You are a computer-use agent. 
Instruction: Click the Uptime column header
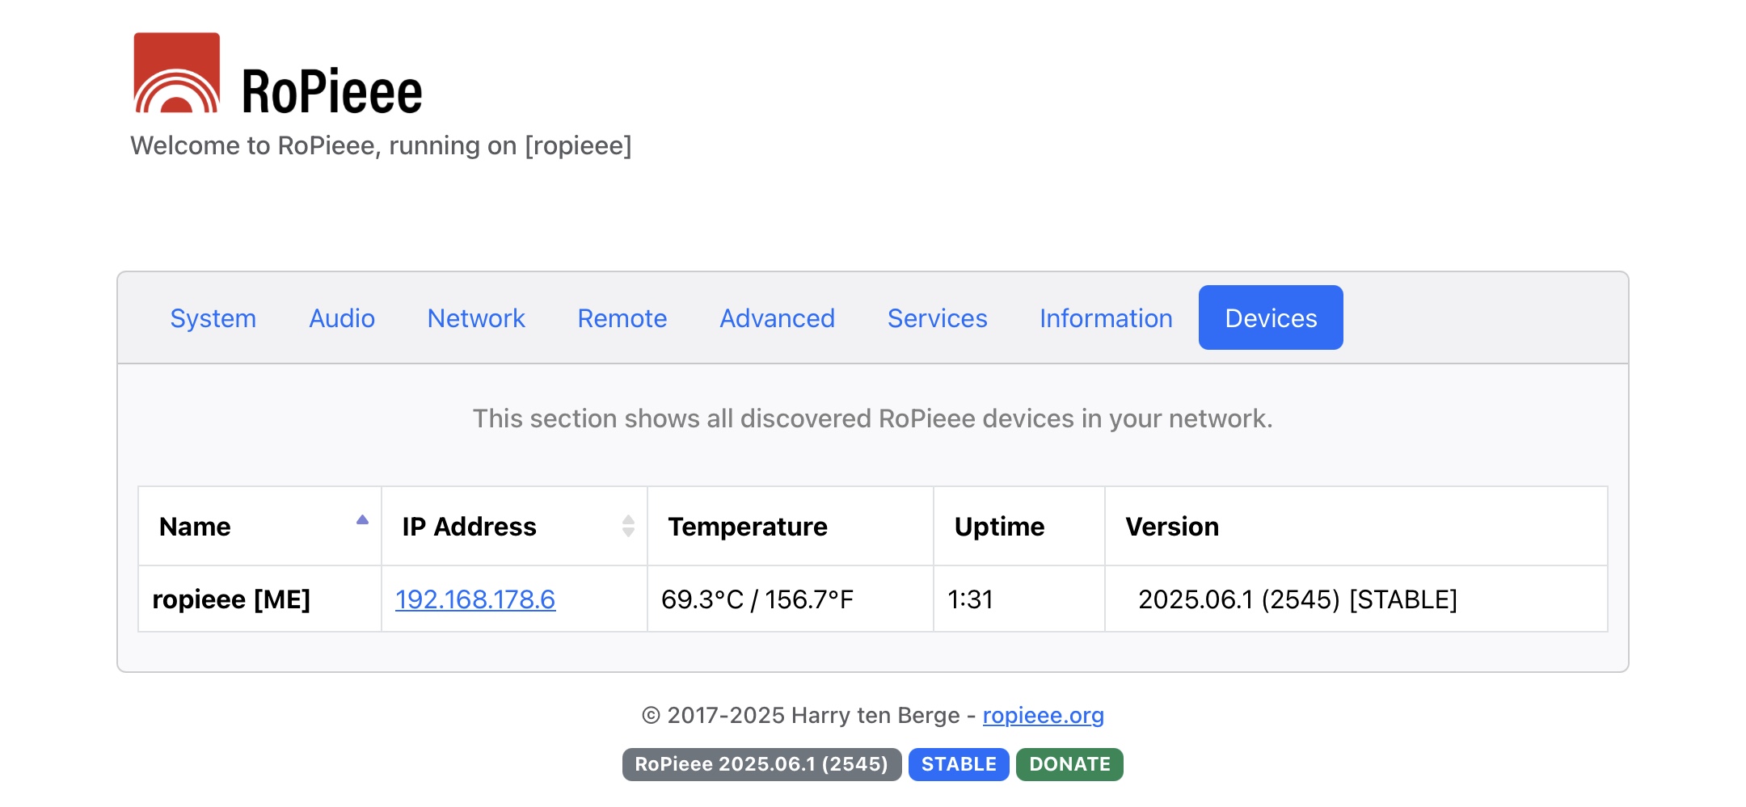click(x=1019, y=526)
